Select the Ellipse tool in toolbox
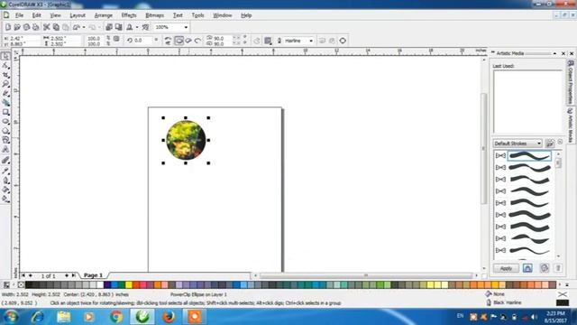The image size is (577, 325). 5,121
